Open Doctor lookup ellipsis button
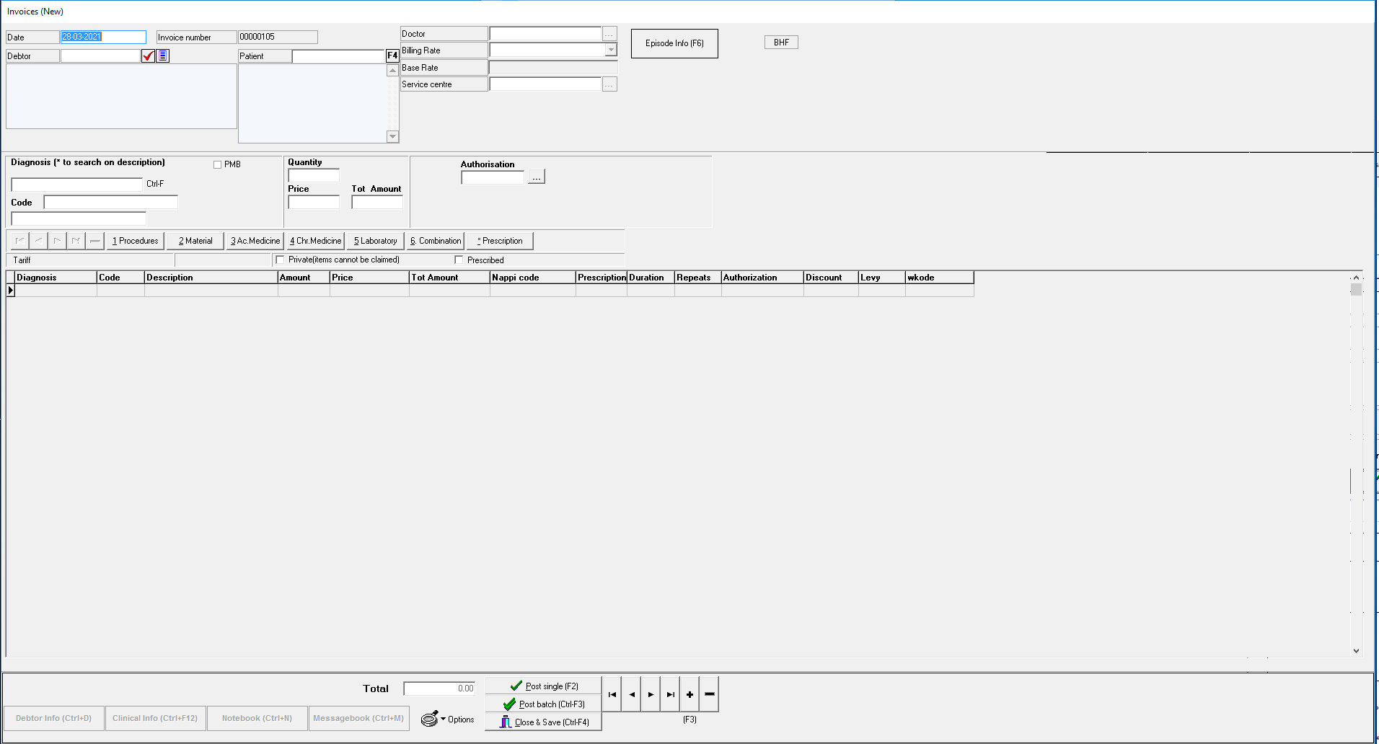1379x744 pixels. pyautogui.click(x=609, y=34)
